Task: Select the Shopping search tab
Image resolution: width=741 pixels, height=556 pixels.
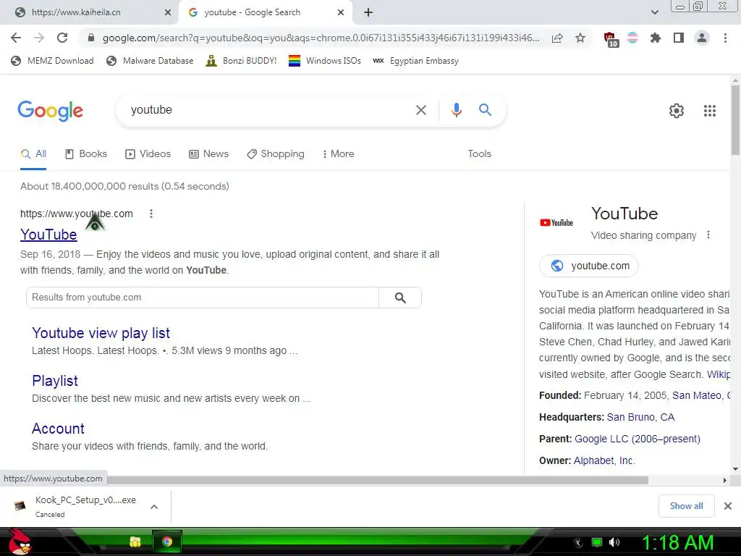Action: click(276, 153)
